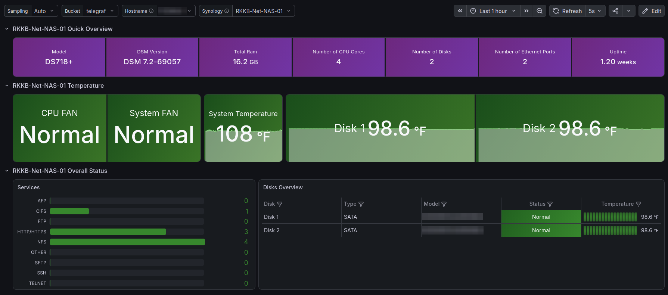
Task: Open the Synology RKKB-Net-NAS-01 dropdown
Action: [x=263, y=11]
